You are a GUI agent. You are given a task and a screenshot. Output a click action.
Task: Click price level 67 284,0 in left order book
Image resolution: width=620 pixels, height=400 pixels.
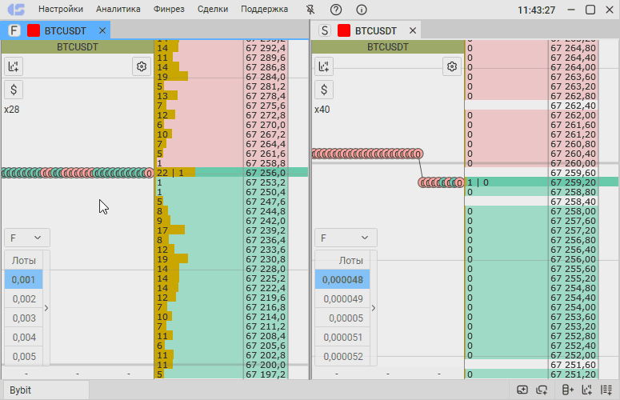[266, 77]
